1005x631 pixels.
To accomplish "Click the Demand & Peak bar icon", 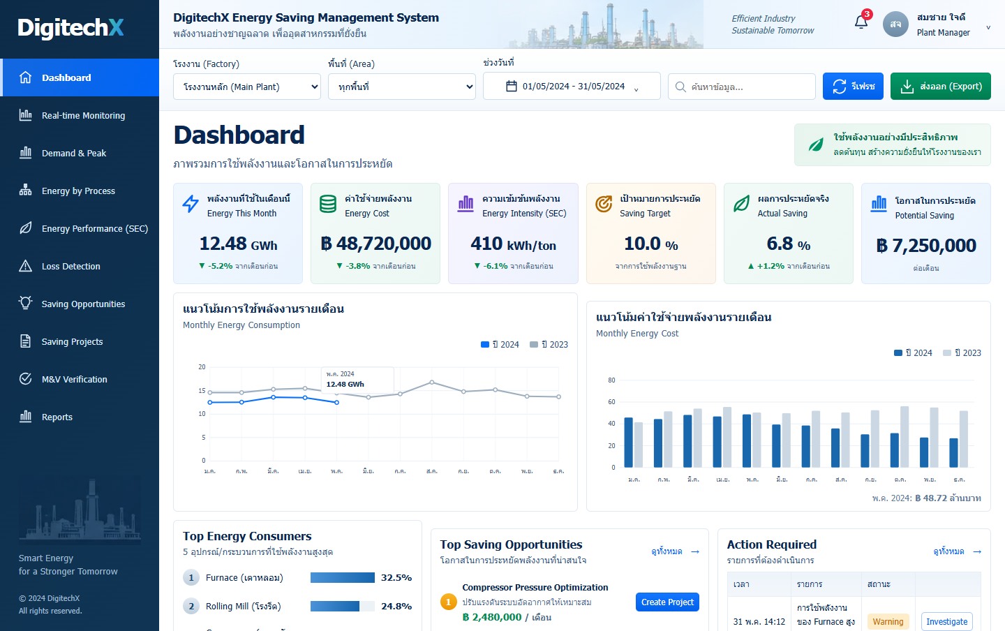I will pyautogui.click(x=26, y=153).
